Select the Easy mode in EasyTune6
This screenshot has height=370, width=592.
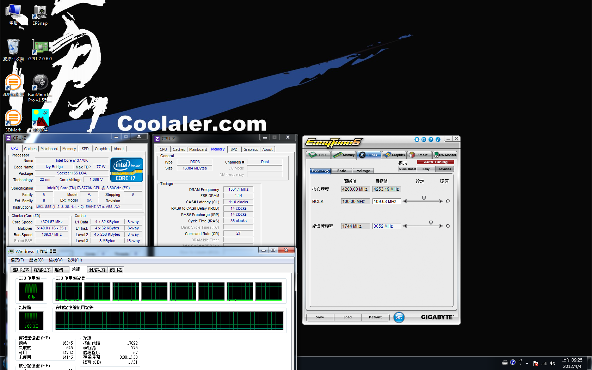tap(426, 169)
